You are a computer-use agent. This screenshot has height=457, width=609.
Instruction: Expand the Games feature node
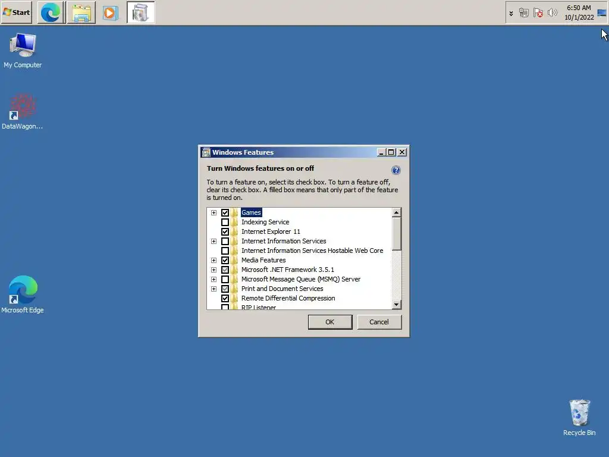214,212
